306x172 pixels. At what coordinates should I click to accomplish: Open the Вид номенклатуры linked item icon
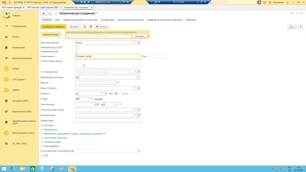coord(139,43)
